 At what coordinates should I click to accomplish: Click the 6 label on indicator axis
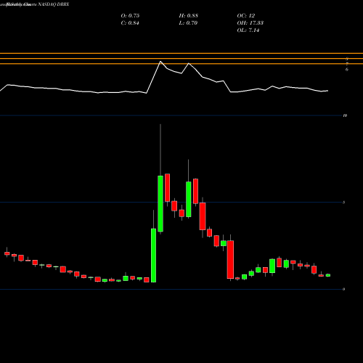click(x=347, y=70)
